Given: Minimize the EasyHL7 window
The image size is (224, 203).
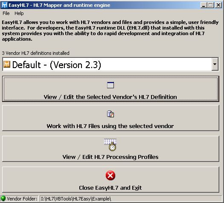Looking at the screenshot, I should point(204,5).
